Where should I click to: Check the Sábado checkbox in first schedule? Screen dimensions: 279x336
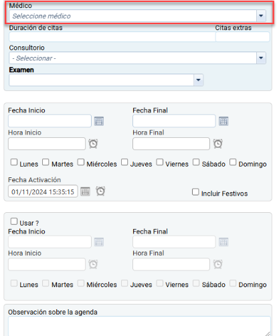[x=196, y=162]
